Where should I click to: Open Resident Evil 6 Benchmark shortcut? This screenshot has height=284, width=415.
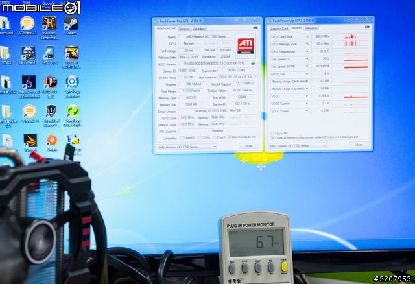click(x=29, y=87)
